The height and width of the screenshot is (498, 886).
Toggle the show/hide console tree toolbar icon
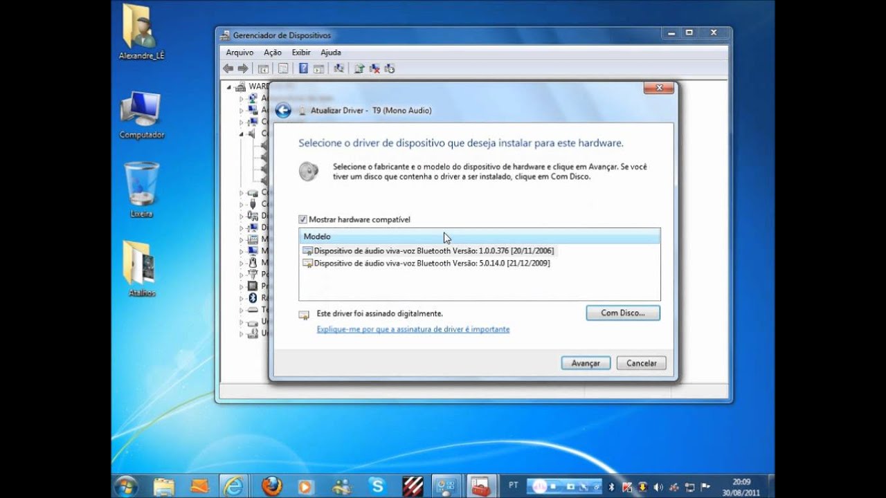(263, 68)
